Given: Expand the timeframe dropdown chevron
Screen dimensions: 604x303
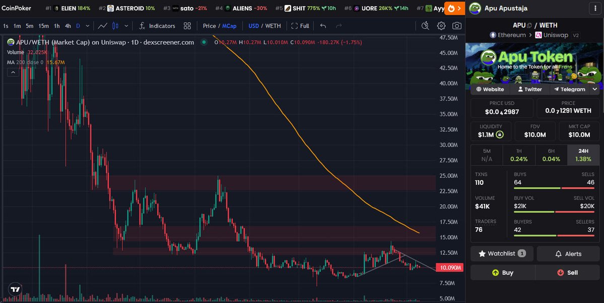Looking at the screenshot, I should (x=88, y=26).
